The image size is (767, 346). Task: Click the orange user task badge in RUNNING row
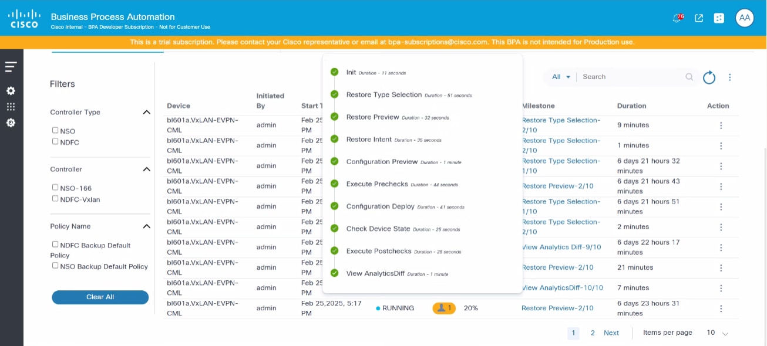[x=444, y=308]
